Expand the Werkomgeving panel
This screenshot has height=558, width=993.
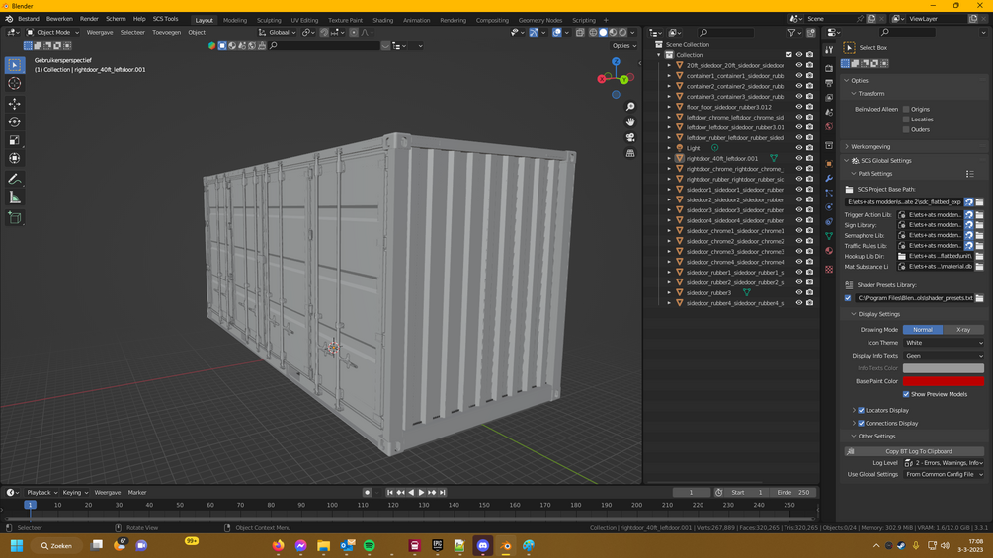pos(870,147)
